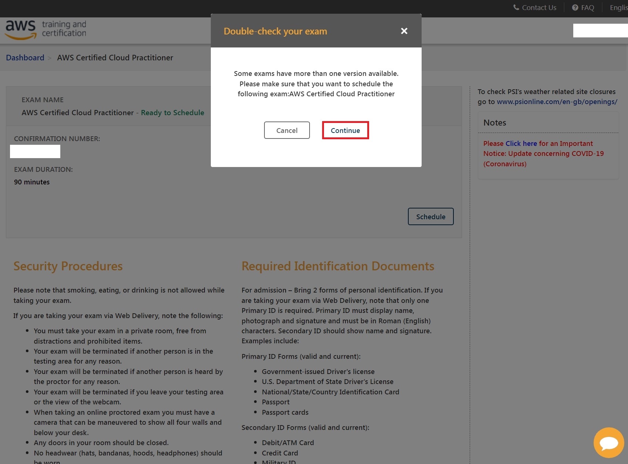
Task: Click the Government-issued Driver's license list item
Action: (x=318, y=371)
